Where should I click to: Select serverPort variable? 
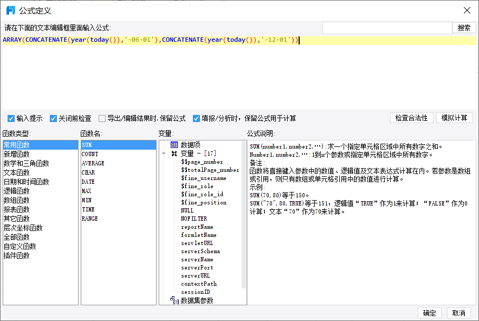[x=197, y=267]
